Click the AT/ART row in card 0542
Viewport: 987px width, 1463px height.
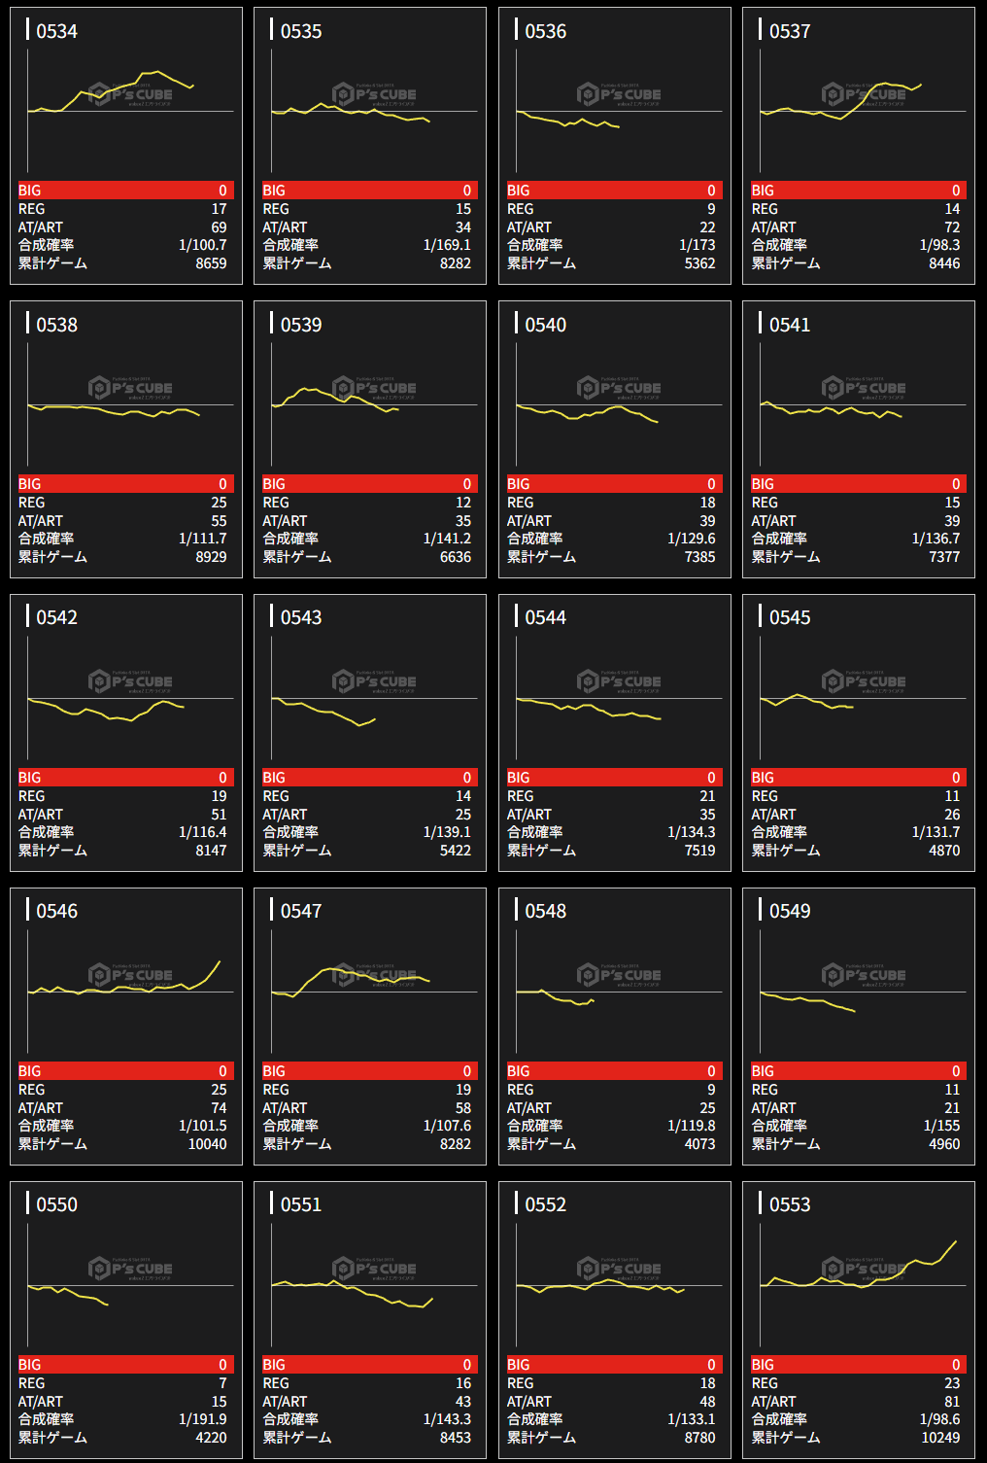point(125,815)
